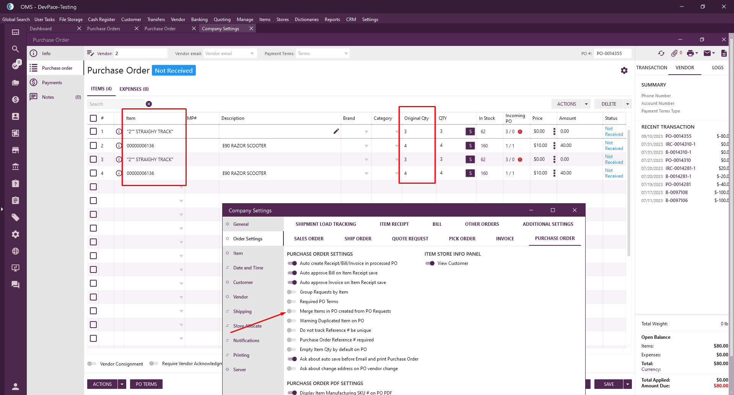
Task: Open the search magnifier in left sidebar
Action: (15, 49)
